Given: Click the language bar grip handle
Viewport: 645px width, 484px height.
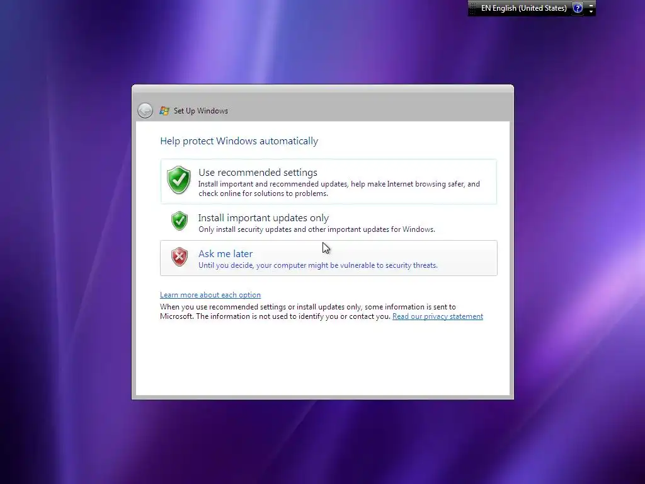Looking at the screenshot, I should 472,8.
